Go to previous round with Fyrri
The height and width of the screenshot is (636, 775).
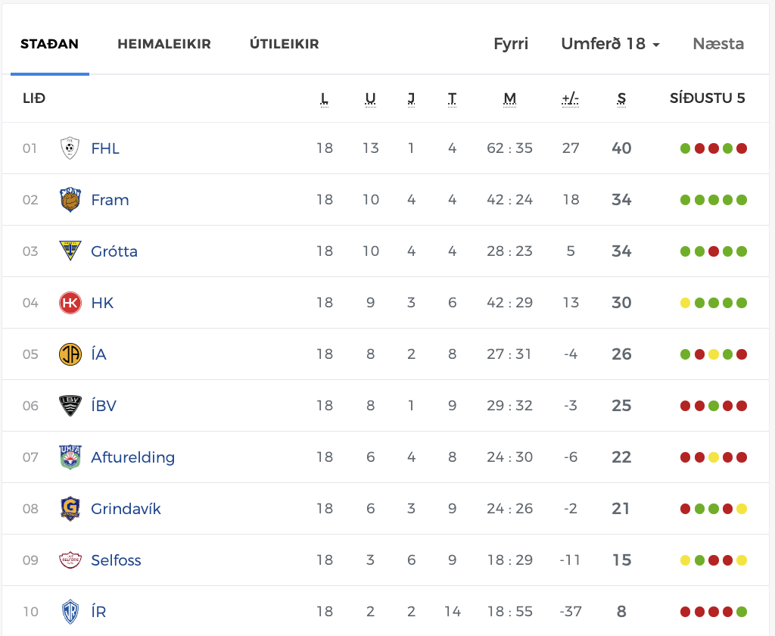click(511, 44)
